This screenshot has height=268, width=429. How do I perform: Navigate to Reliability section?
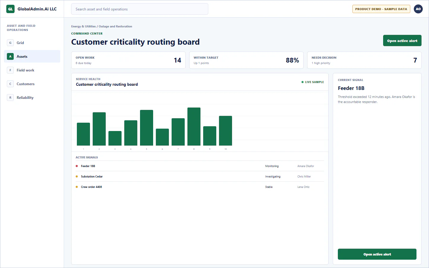pos(32,98)
